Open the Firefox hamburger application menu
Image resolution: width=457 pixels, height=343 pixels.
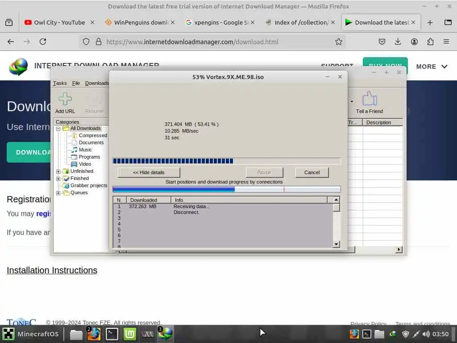click(x=446, y=42)
